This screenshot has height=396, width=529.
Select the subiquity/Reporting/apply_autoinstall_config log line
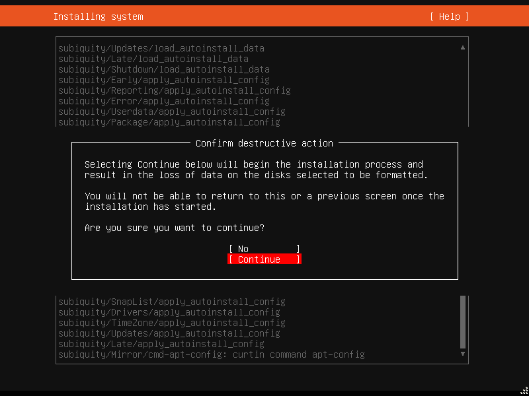[175, 90]
